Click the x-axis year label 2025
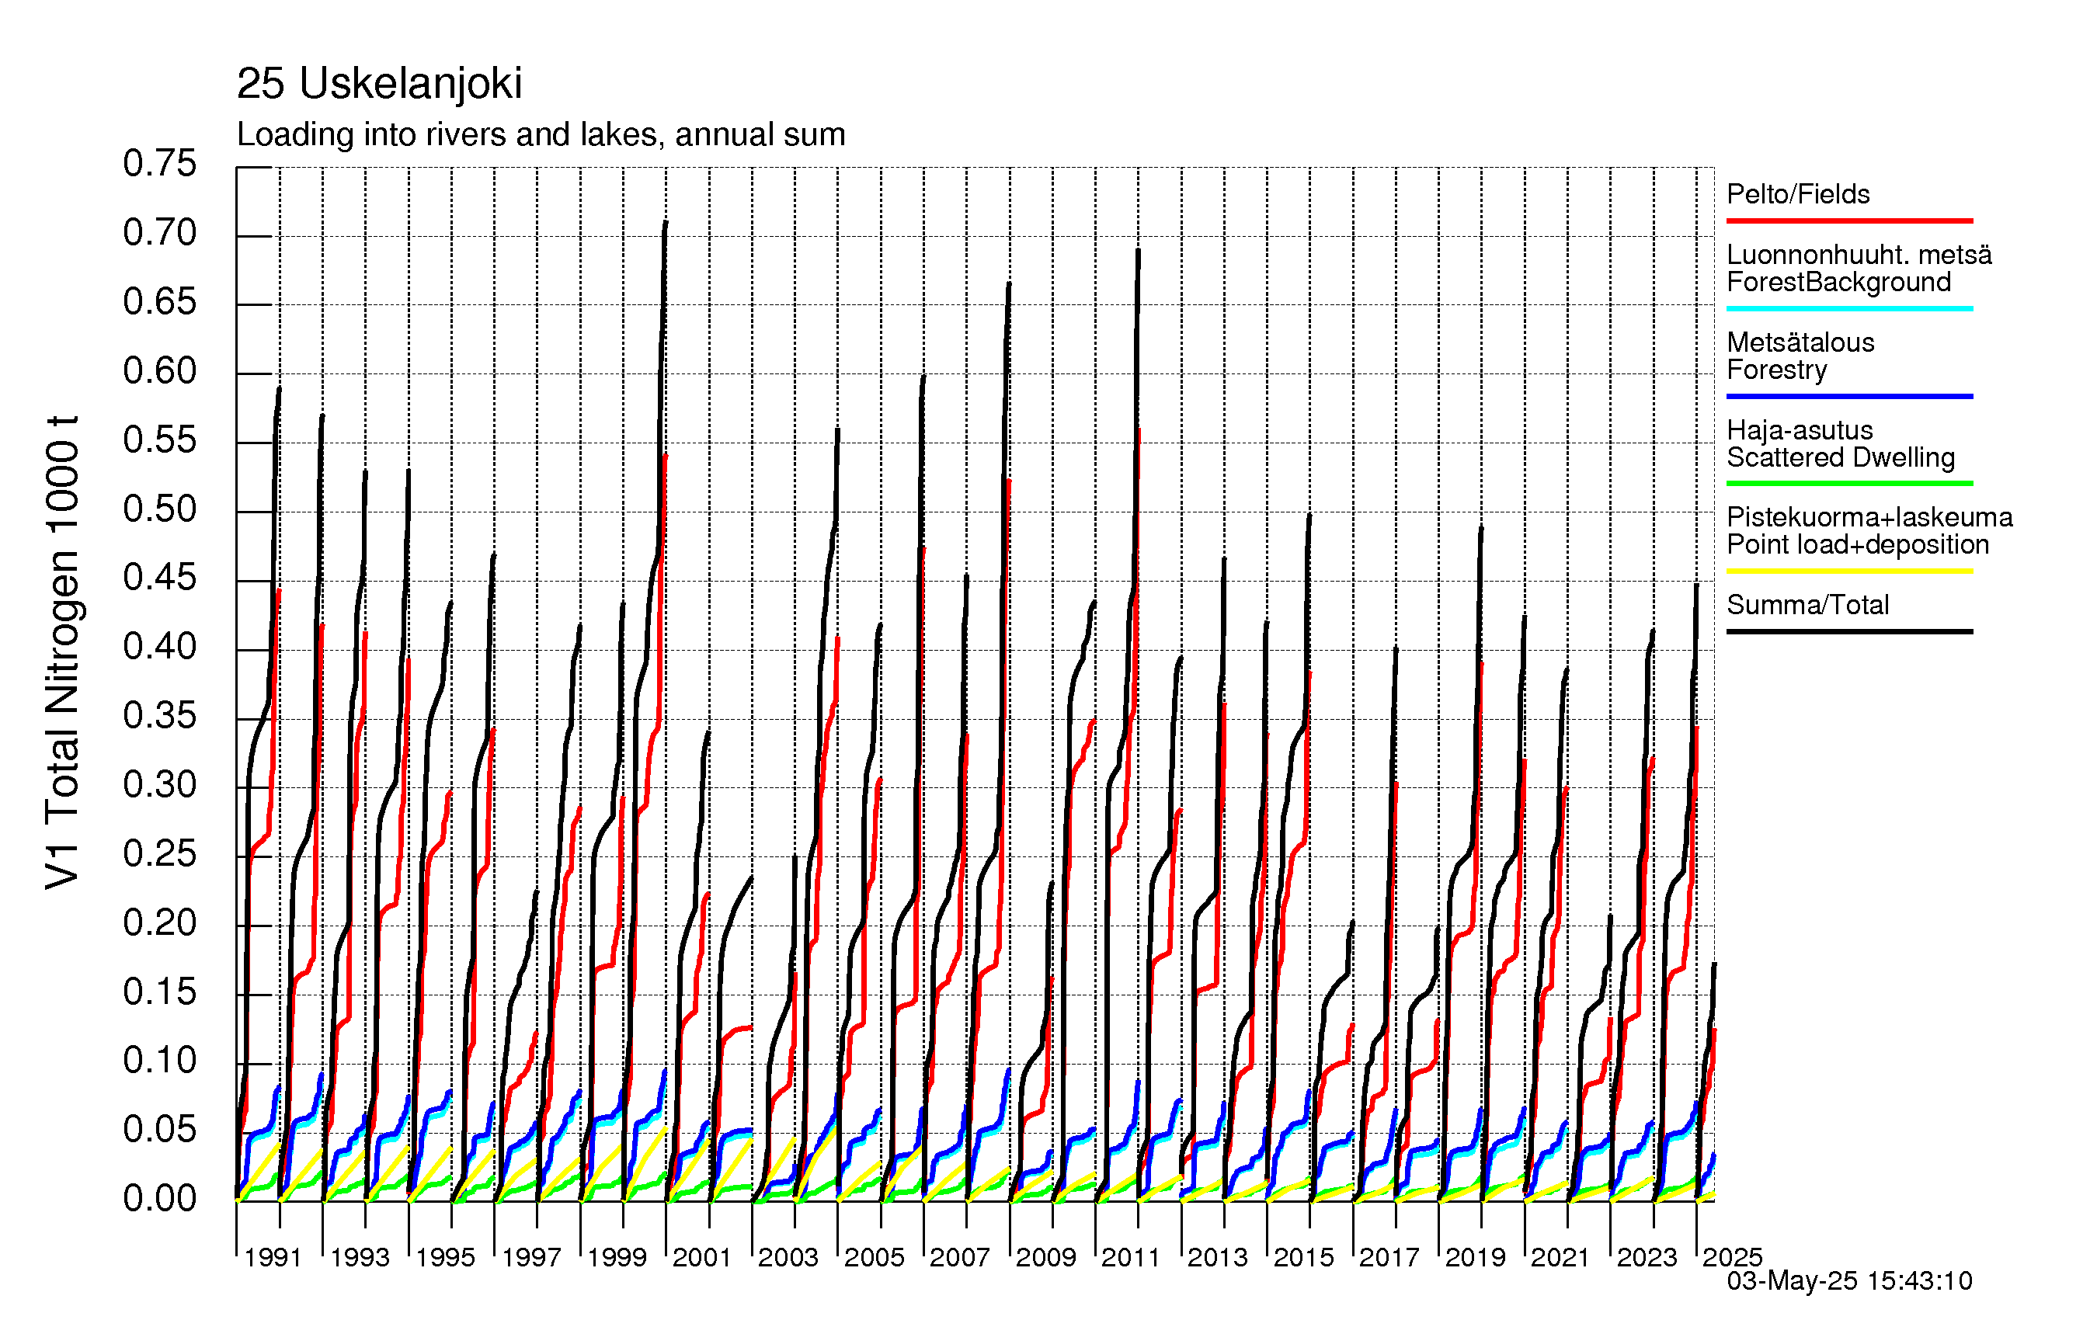 coord(1732,1257)
